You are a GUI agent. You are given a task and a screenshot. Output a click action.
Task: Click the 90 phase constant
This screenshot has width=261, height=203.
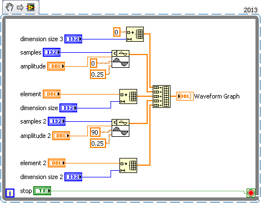click(95, 132)
